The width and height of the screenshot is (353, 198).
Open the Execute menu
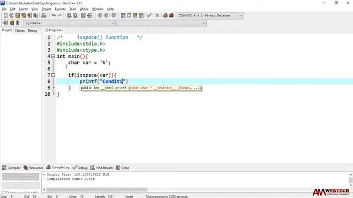pyautogui.click(x=60, y=9)
